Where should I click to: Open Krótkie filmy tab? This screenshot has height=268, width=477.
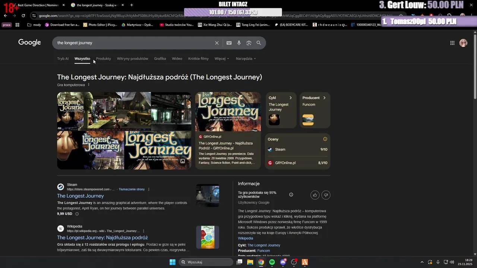click(198, 58)
